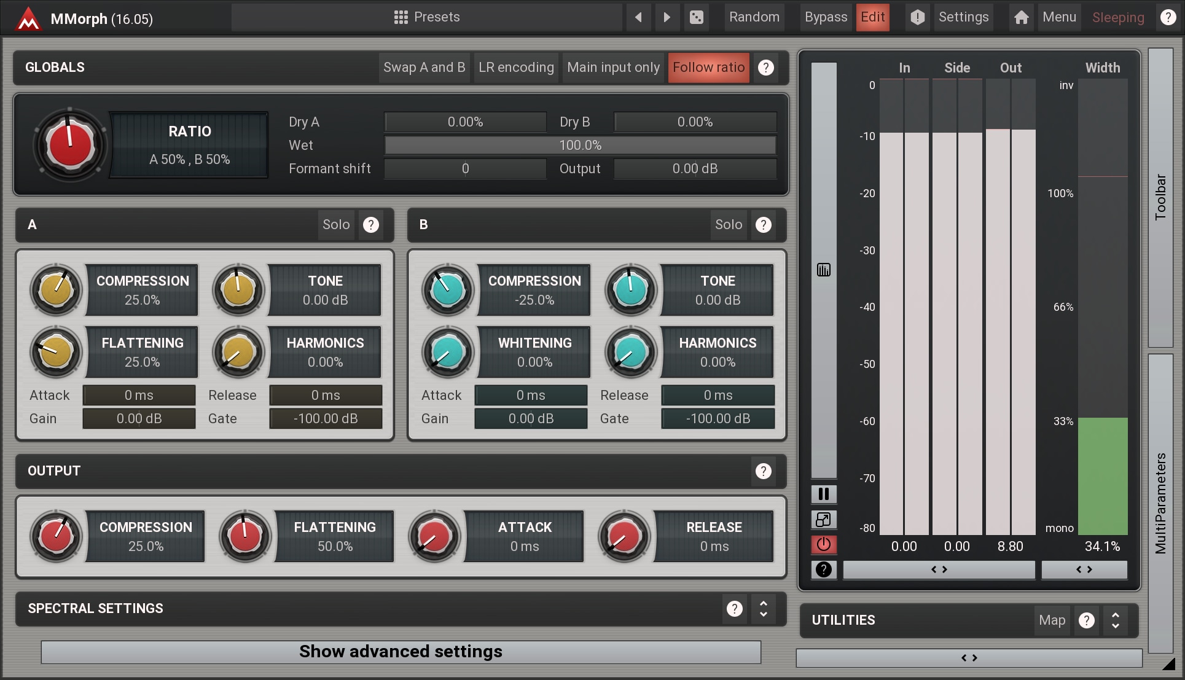Click Output Flattening red knob
1185x680 pixels.
(x=245, y=536)
